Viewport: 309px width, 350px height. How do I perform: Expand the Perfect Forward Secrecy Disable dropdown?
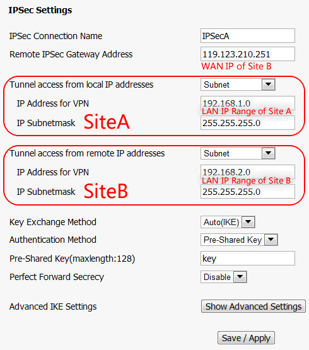[240, 277]
